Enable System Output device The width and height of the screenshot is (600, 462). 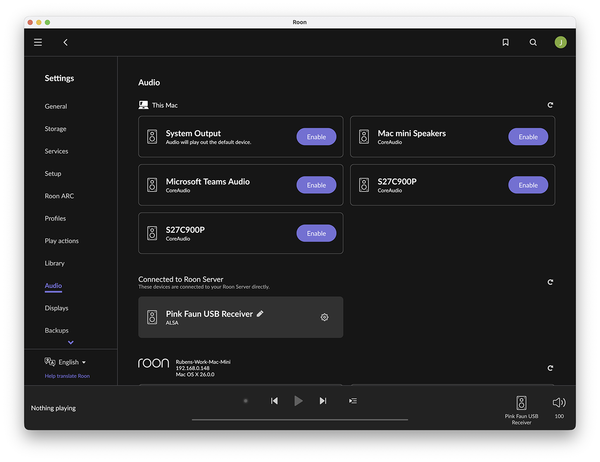click(316, 137)
